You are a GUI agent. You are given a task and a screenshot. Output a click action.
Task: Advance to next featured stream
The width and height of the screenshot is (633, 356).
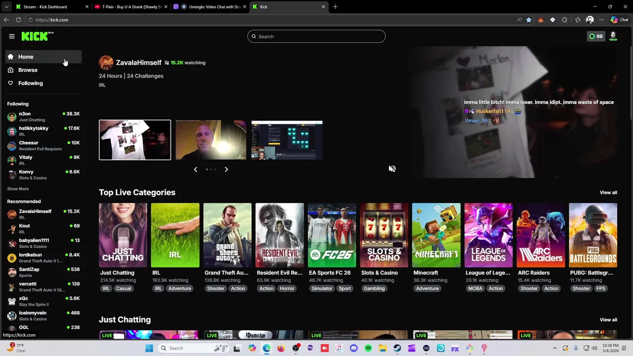click(226, 169)
